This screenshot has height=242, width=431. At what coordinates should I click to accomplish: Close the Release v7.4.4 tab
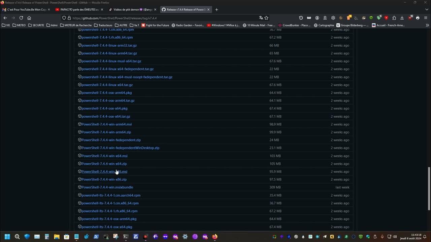(x=208, y=9)
